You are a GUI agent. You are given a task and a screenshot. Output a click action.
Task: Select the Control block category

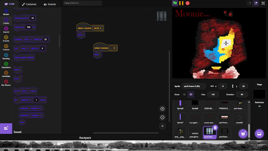click(6, 47)
